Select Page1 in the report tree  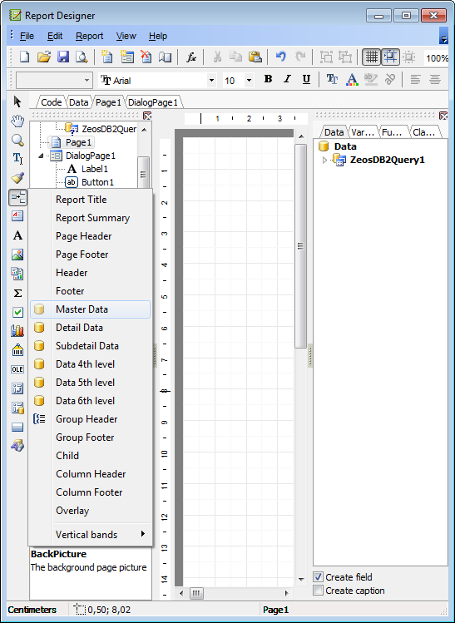click(78, 142)
